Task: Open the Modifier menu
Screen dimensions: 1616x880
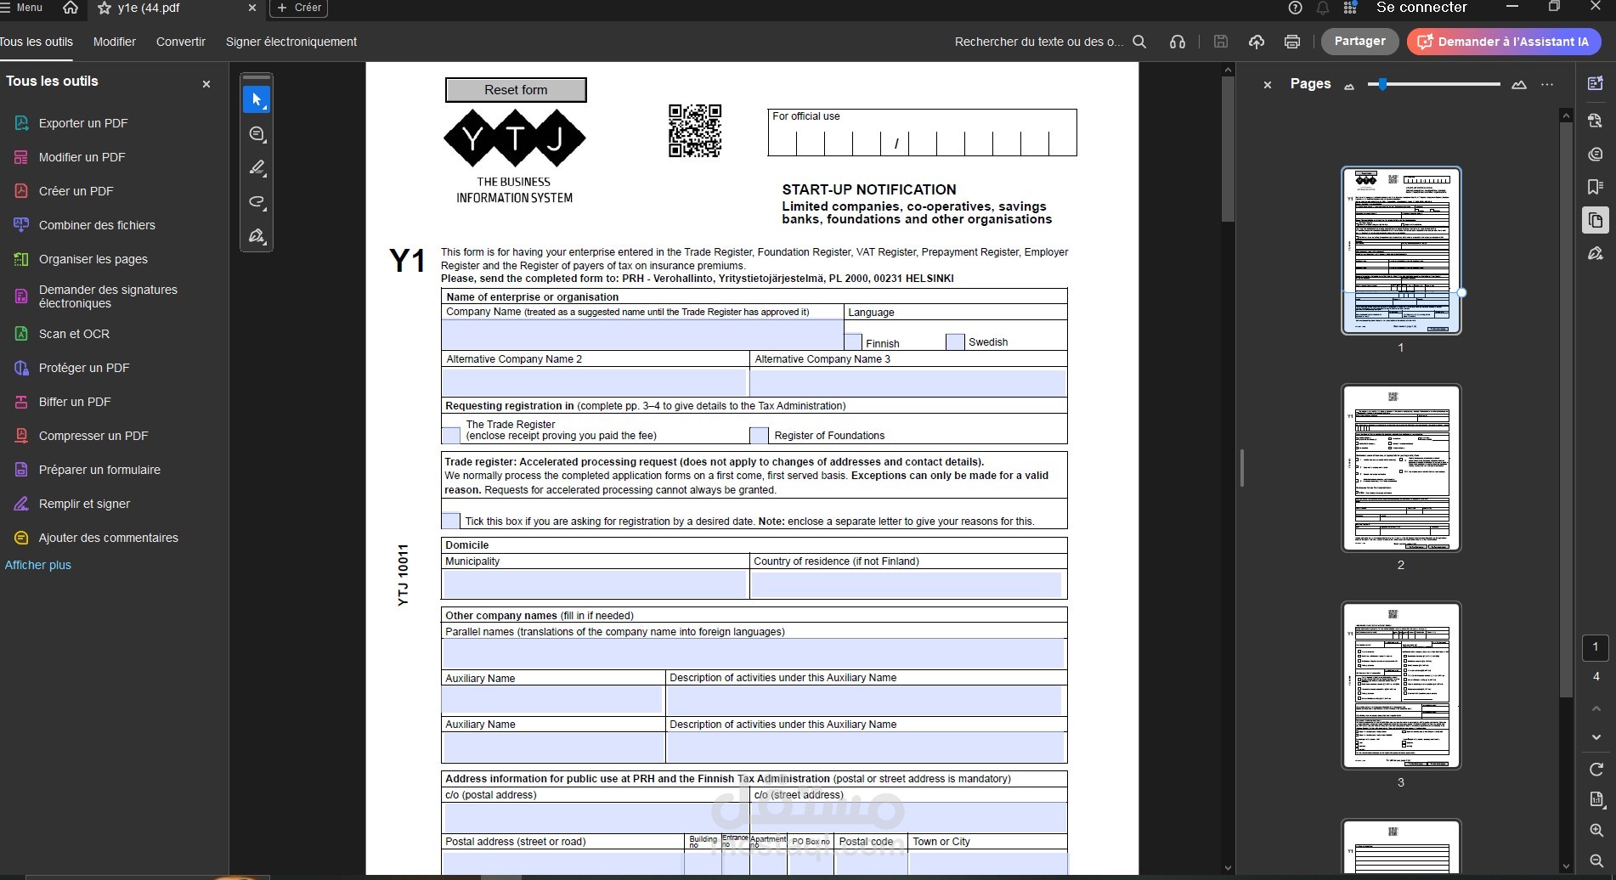Action: (x=115, y=42)
